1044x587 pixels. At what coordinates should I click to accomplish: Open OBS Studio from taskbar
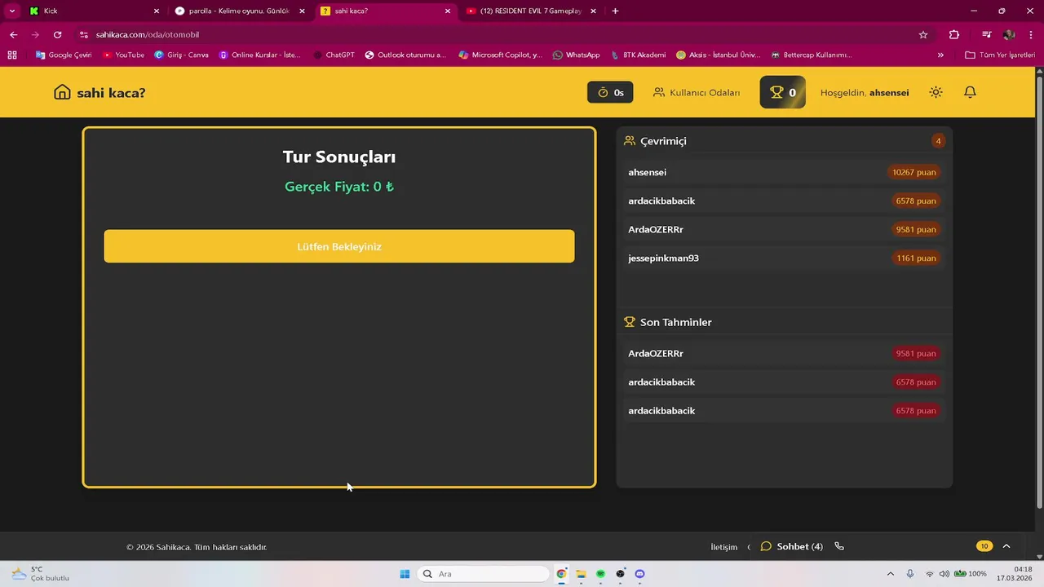click(620, 574)
